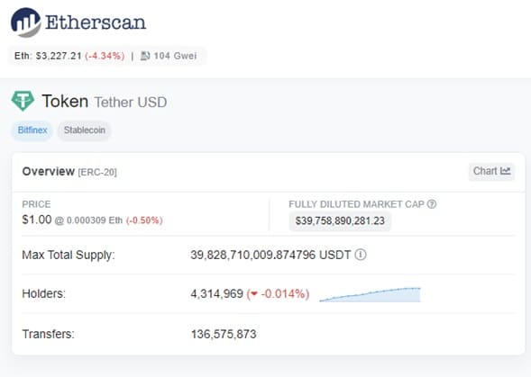Click the holders sparkline chart
This screenshot has width=531, height=377.
click(x=370, y=294)
